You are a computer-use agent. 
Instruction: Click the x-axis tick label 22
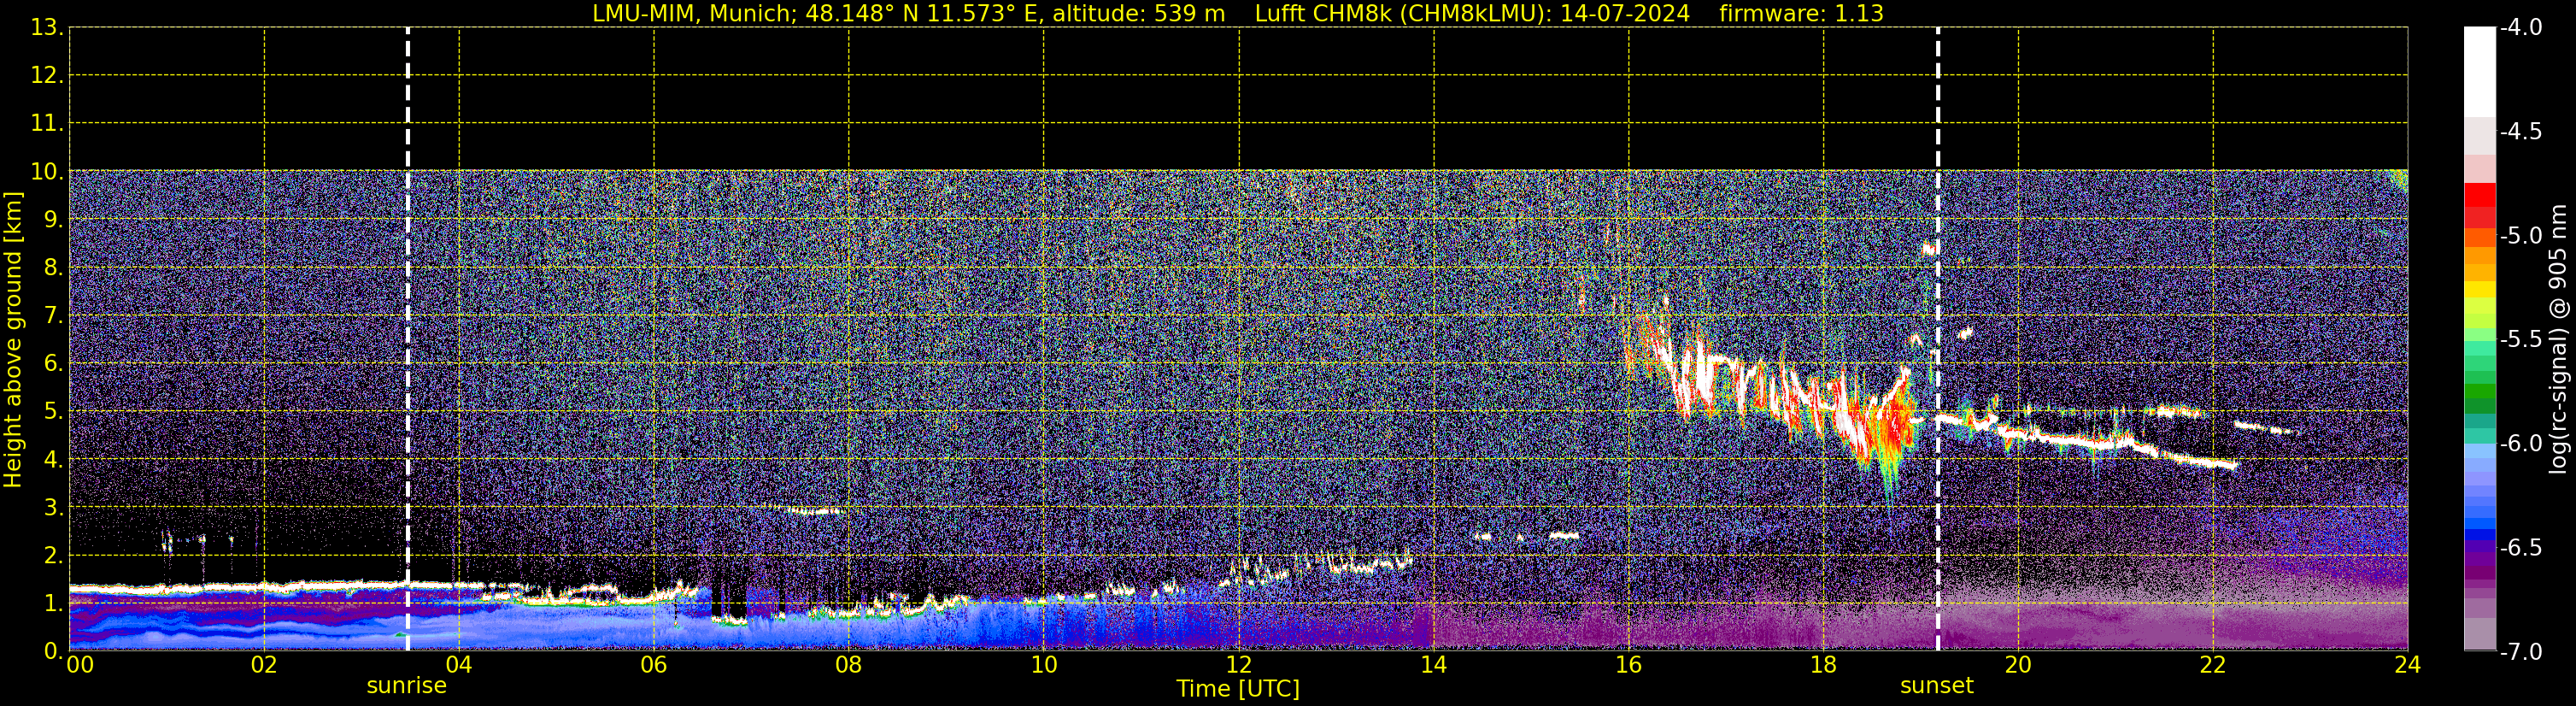2213,665
